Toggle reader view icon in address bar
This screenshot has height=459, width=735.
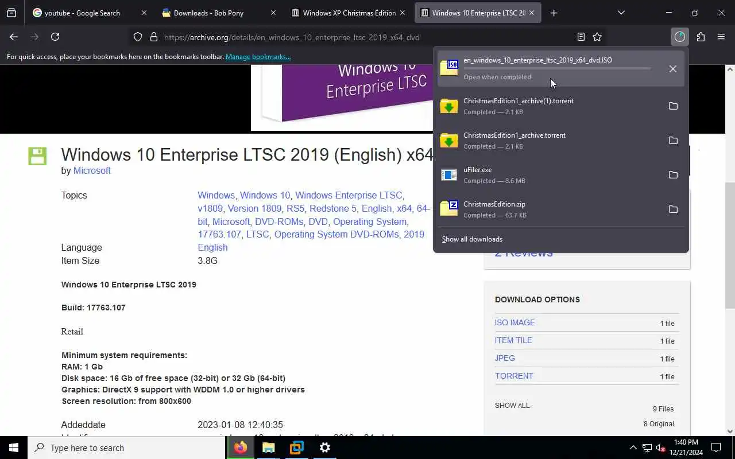click(x=581, y=37)
